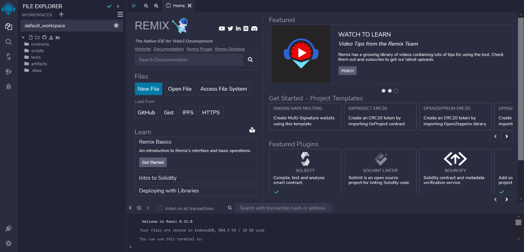Publish workspace files to GitHub gist
The height and width of the screenshot is (252, 524).
44,37
